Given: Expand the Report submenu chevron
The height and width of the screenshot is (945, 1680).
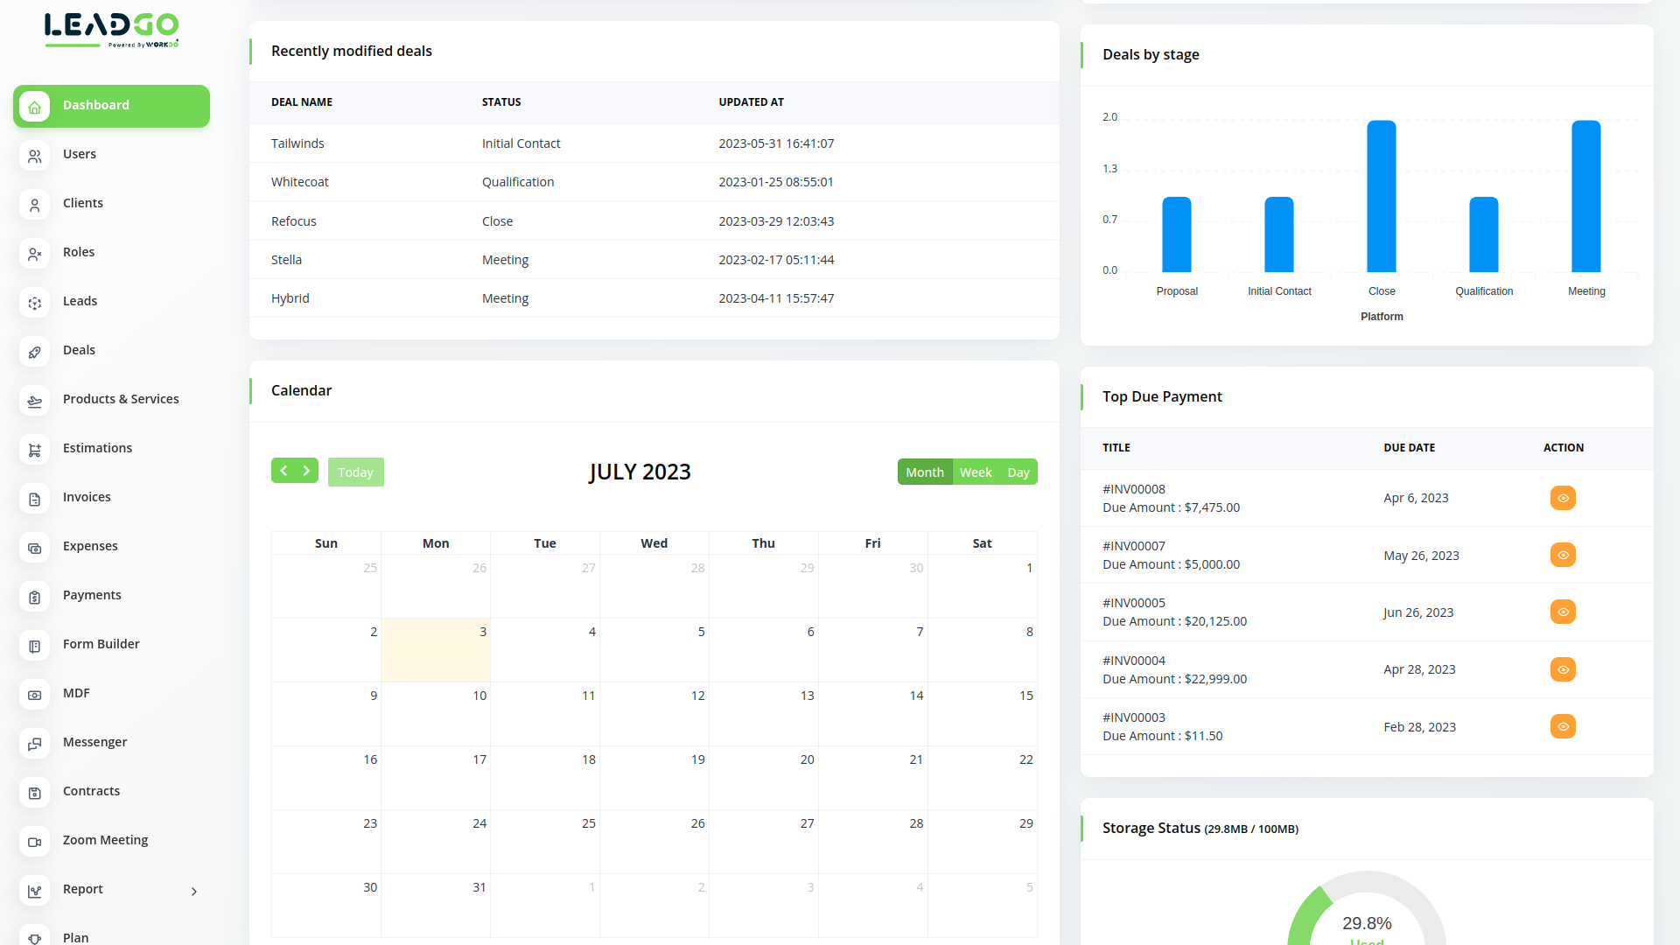Looking at the screenshot, I should (x=194, y=891).
